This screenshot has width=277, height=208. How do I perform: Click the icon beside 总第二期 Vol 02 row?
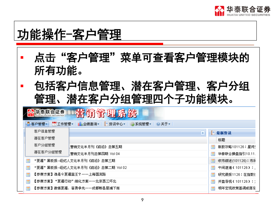(28, 168)
